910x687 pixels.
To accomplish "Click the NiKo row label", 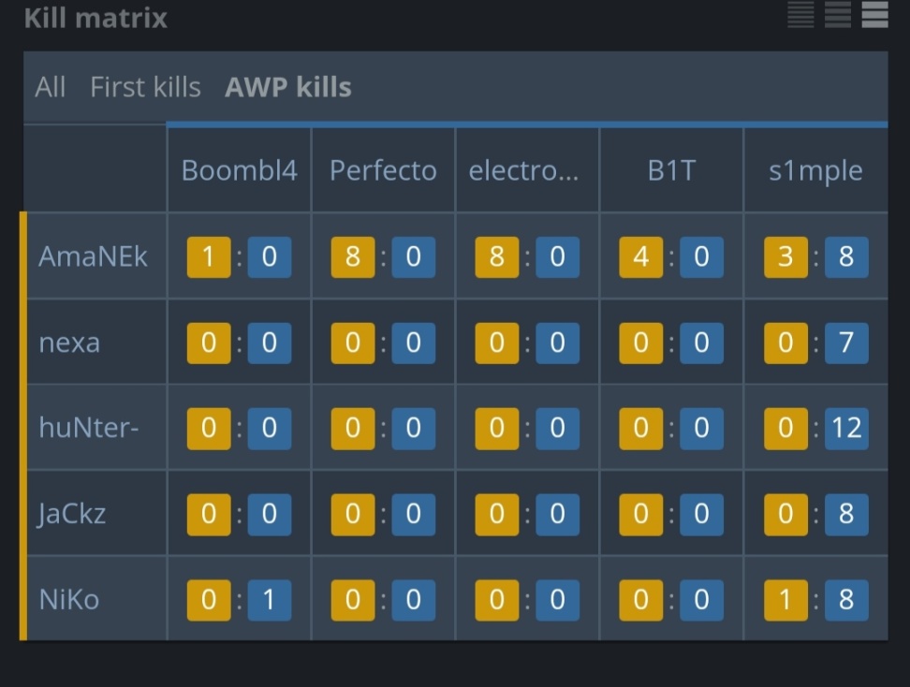I will click(x=69, y=599).
